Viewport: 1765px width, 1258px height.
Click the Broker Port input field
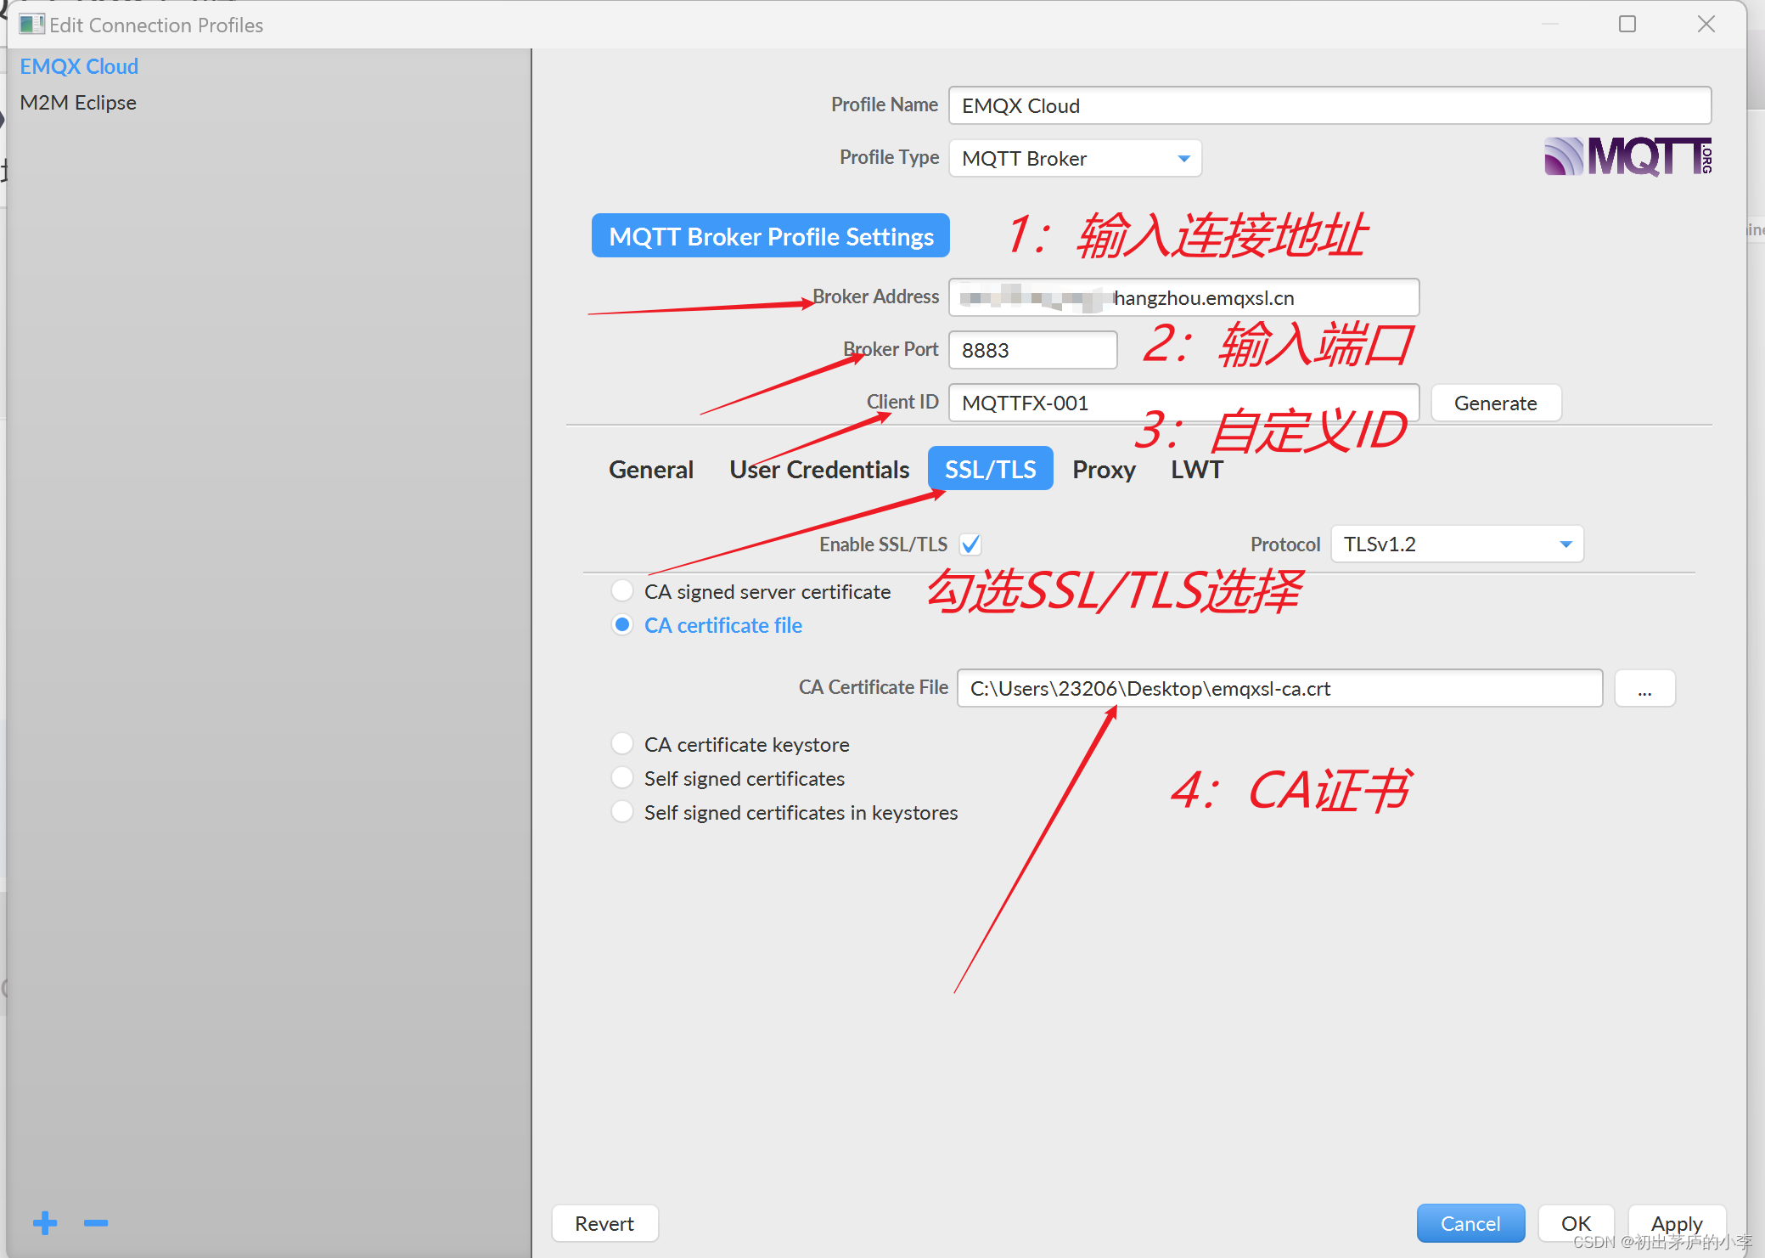(1032, 351)
